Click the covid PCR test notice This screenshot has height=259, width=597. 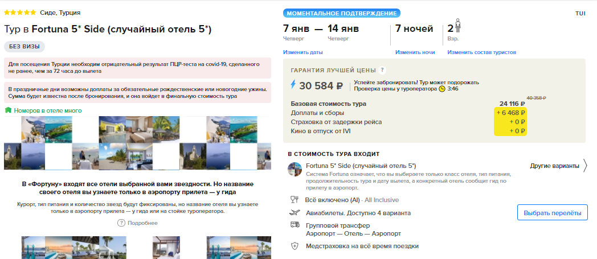click(137, 68)
